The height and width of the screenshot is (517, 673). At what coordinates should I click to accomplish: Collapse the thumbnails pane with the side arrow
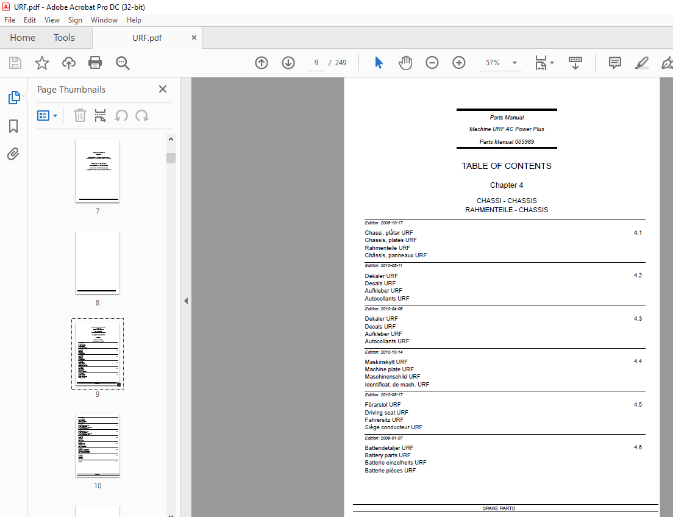click(x=186, y=301)
